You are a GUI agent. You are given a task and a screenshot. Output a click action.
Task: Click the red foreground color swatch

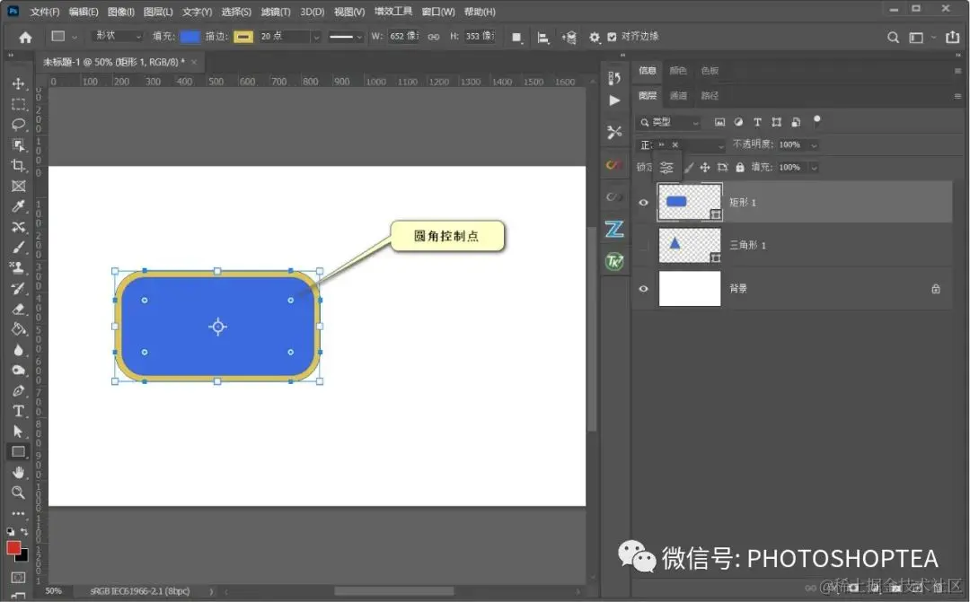[13, 548]
